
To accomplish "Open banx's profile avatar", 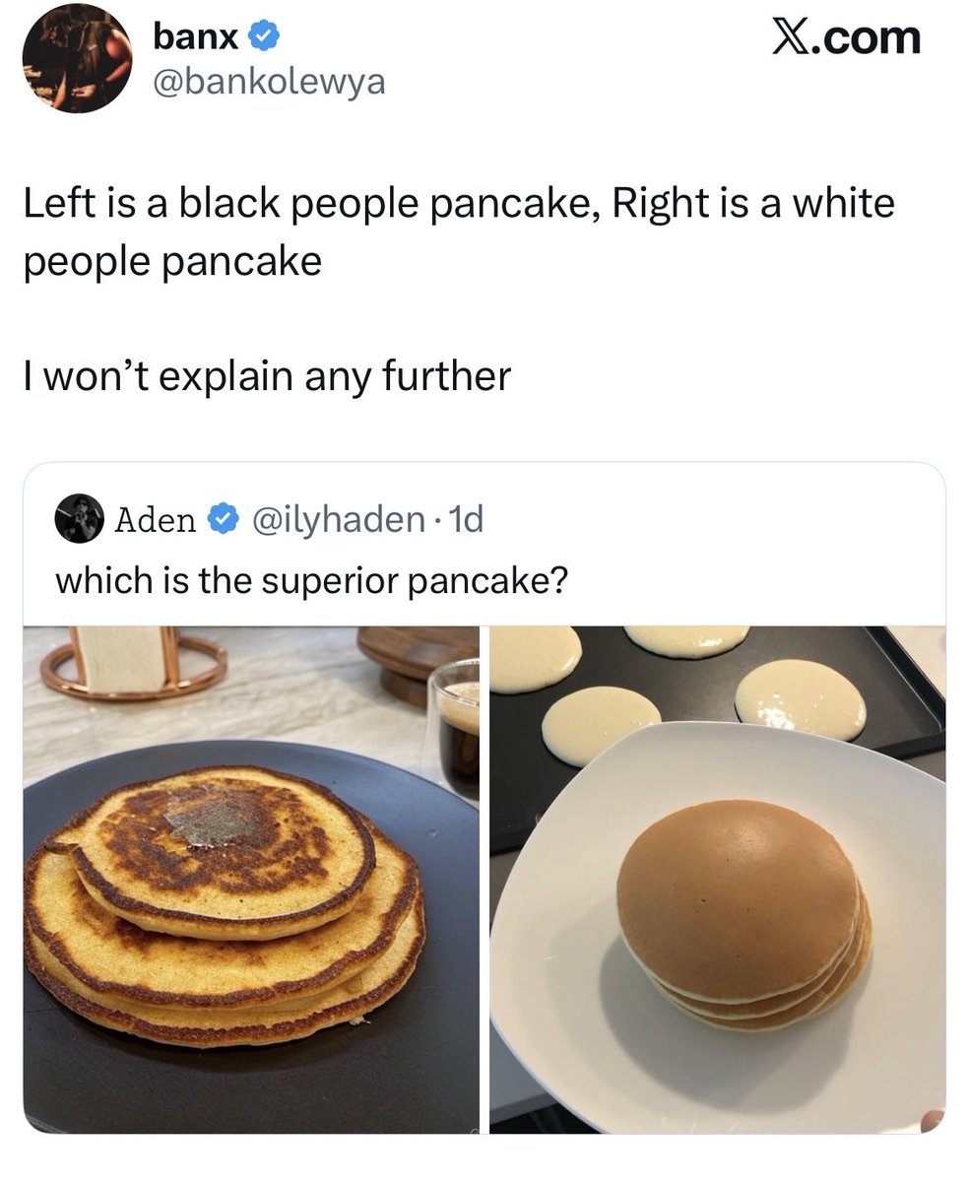I will click(77, 59).
